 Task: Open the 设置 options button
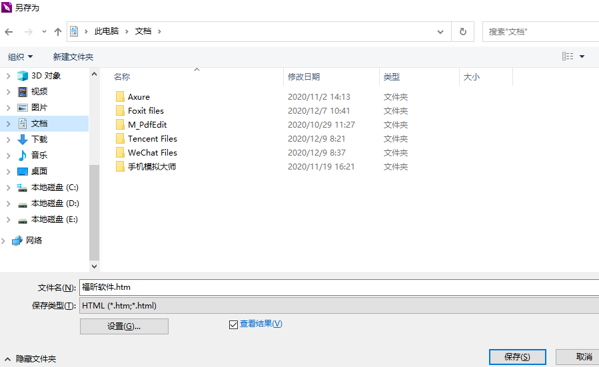pyautogui.click(x=124, y=326)
